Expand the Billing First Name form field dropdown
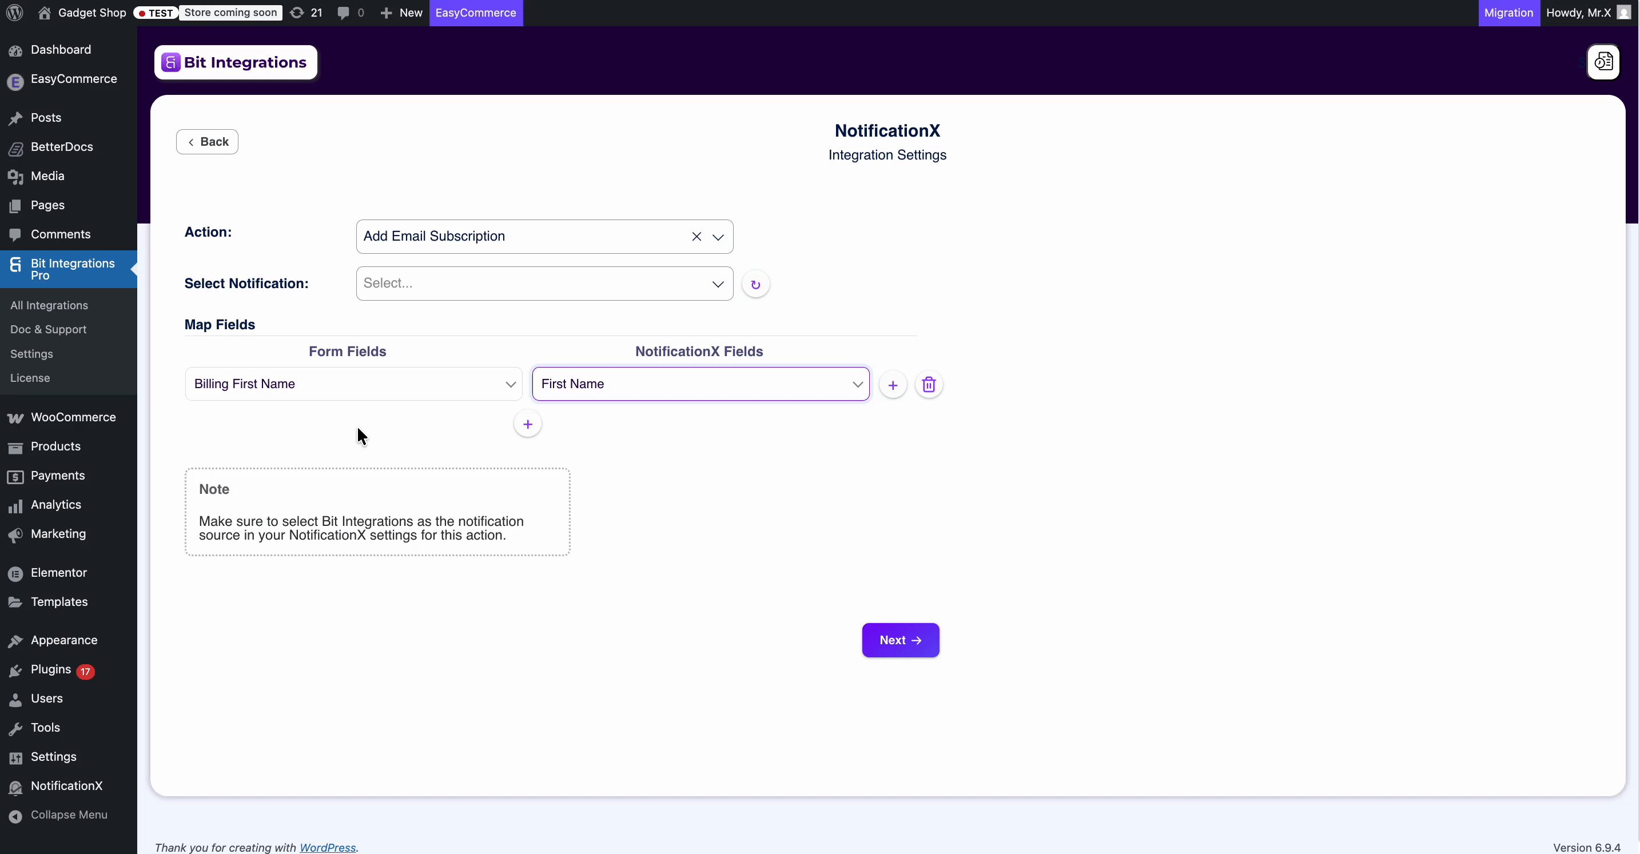The image size is (1640, 854). [510, 384]
